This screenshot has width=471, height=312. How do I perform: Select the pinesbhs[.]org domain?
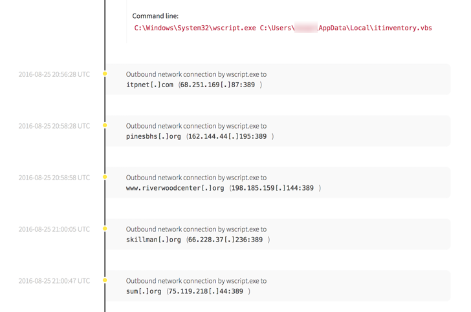pyautogui.click(x=153, y=136)
